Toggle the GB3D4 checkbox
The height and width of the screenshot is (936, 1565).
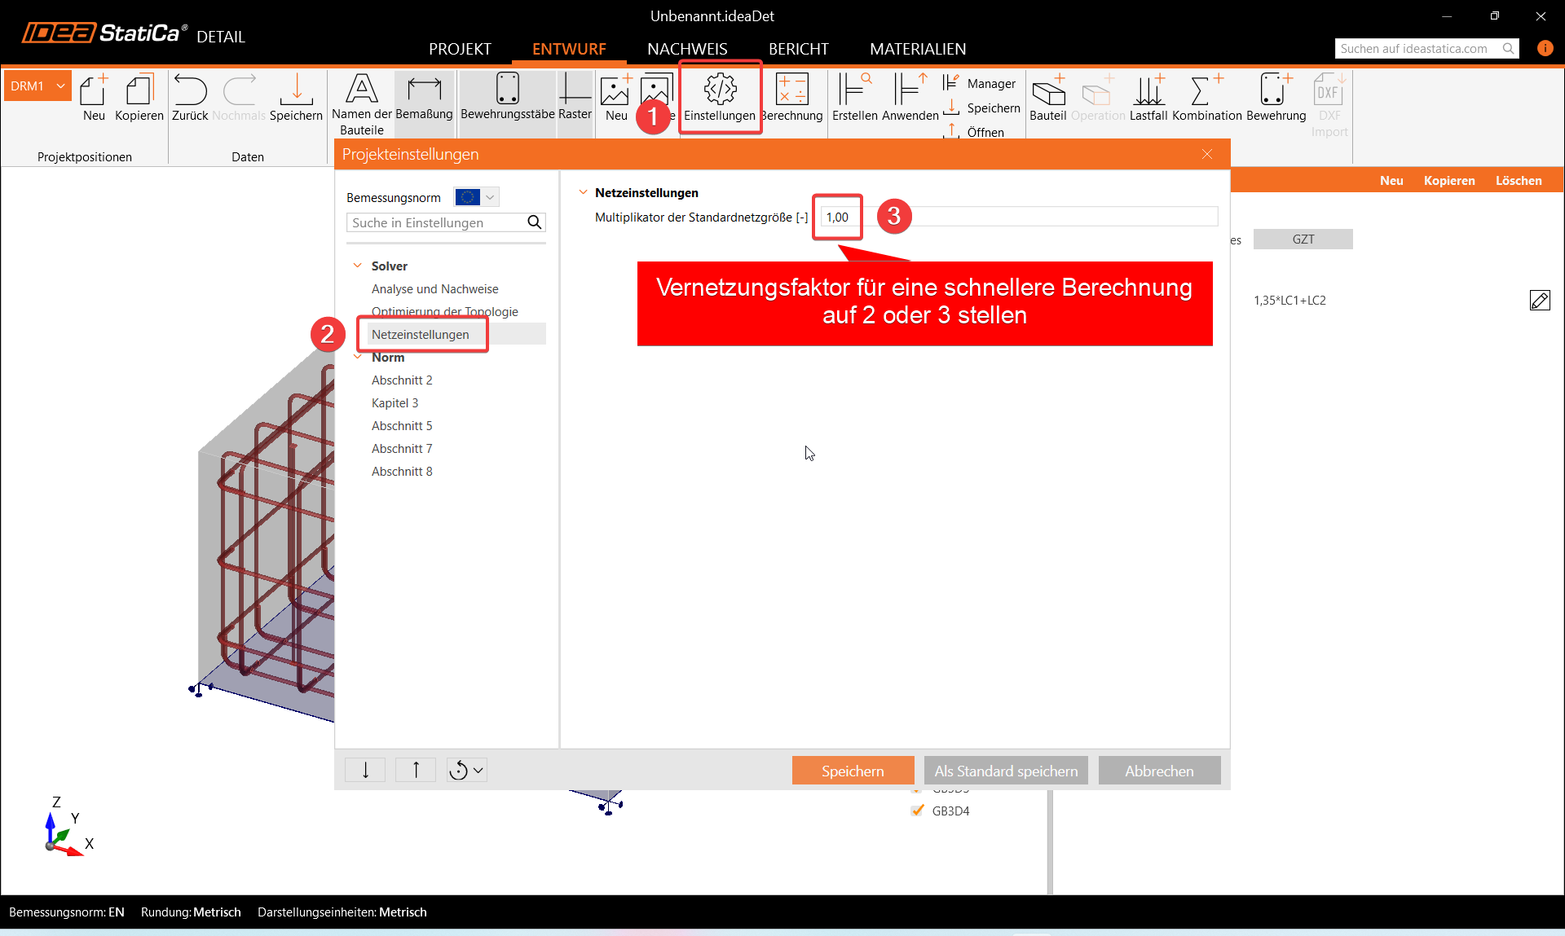tap(918, 811)
